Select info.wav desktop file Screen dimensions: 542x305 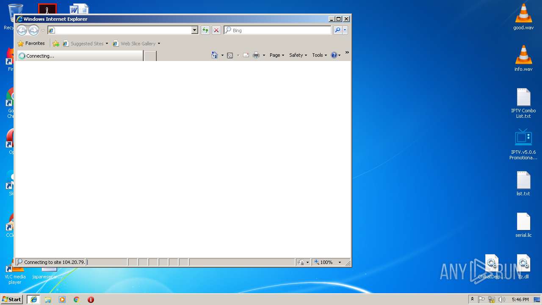523,58
